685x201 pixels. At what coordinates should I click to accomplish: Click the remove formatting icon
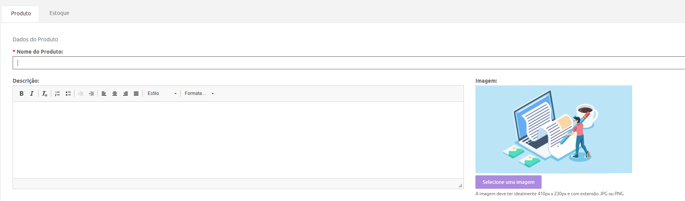(x=44, y=93)
